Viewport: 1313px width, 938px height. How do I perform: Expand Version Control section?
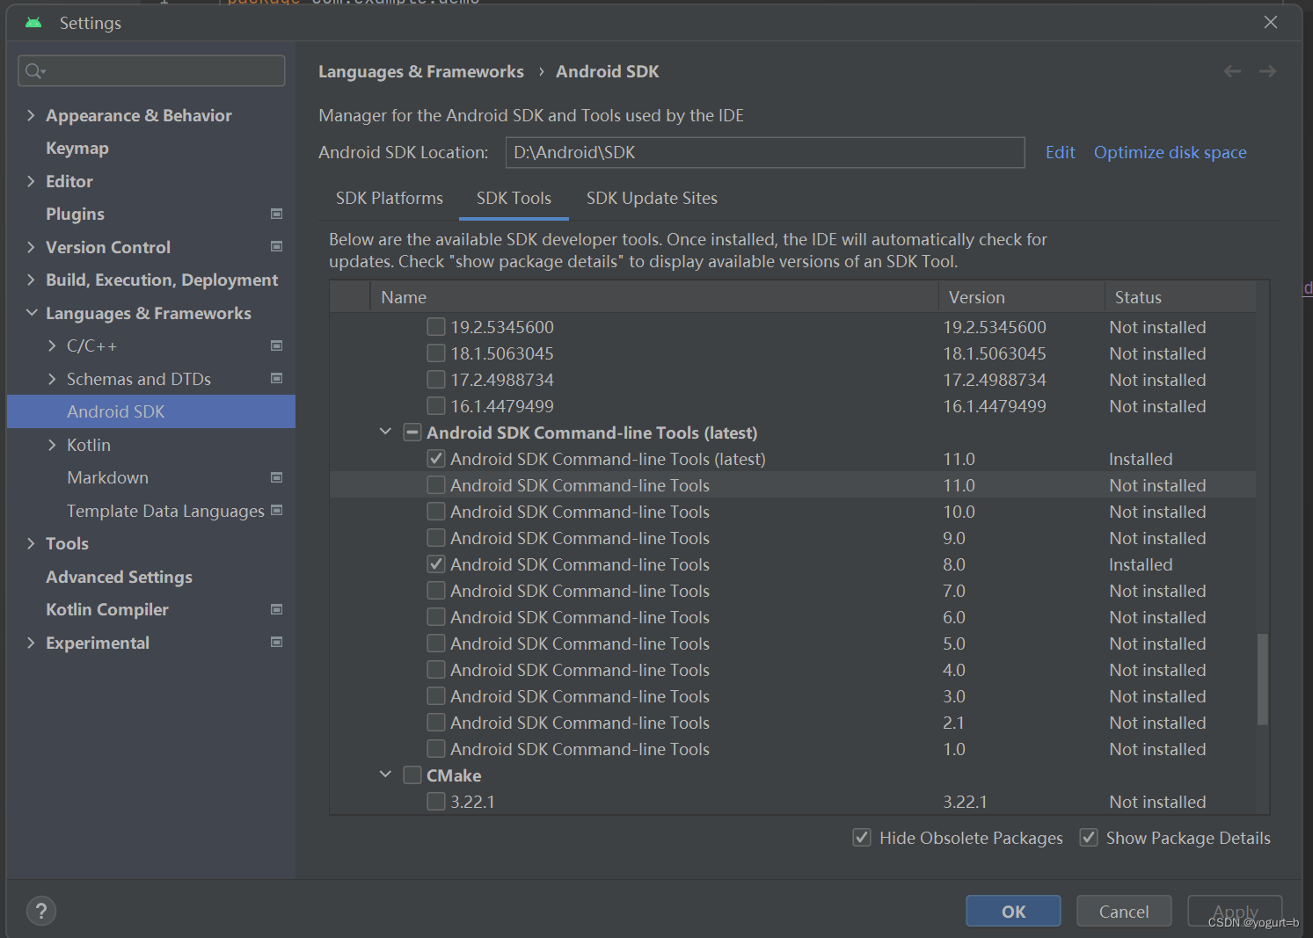[x=31, y=247]
